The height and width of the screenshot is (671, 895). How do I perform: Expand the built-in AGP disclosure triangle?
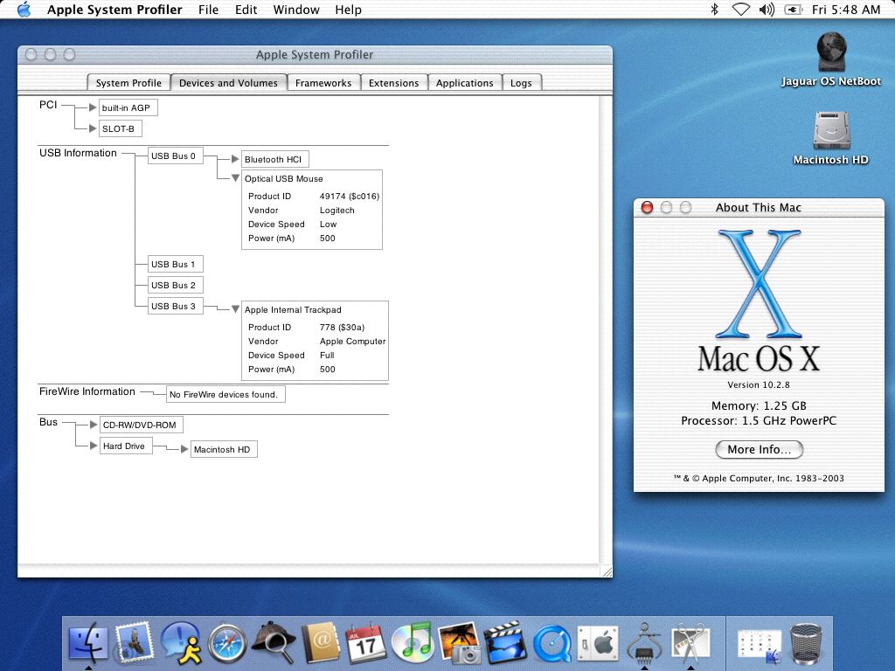click(93, 107)
